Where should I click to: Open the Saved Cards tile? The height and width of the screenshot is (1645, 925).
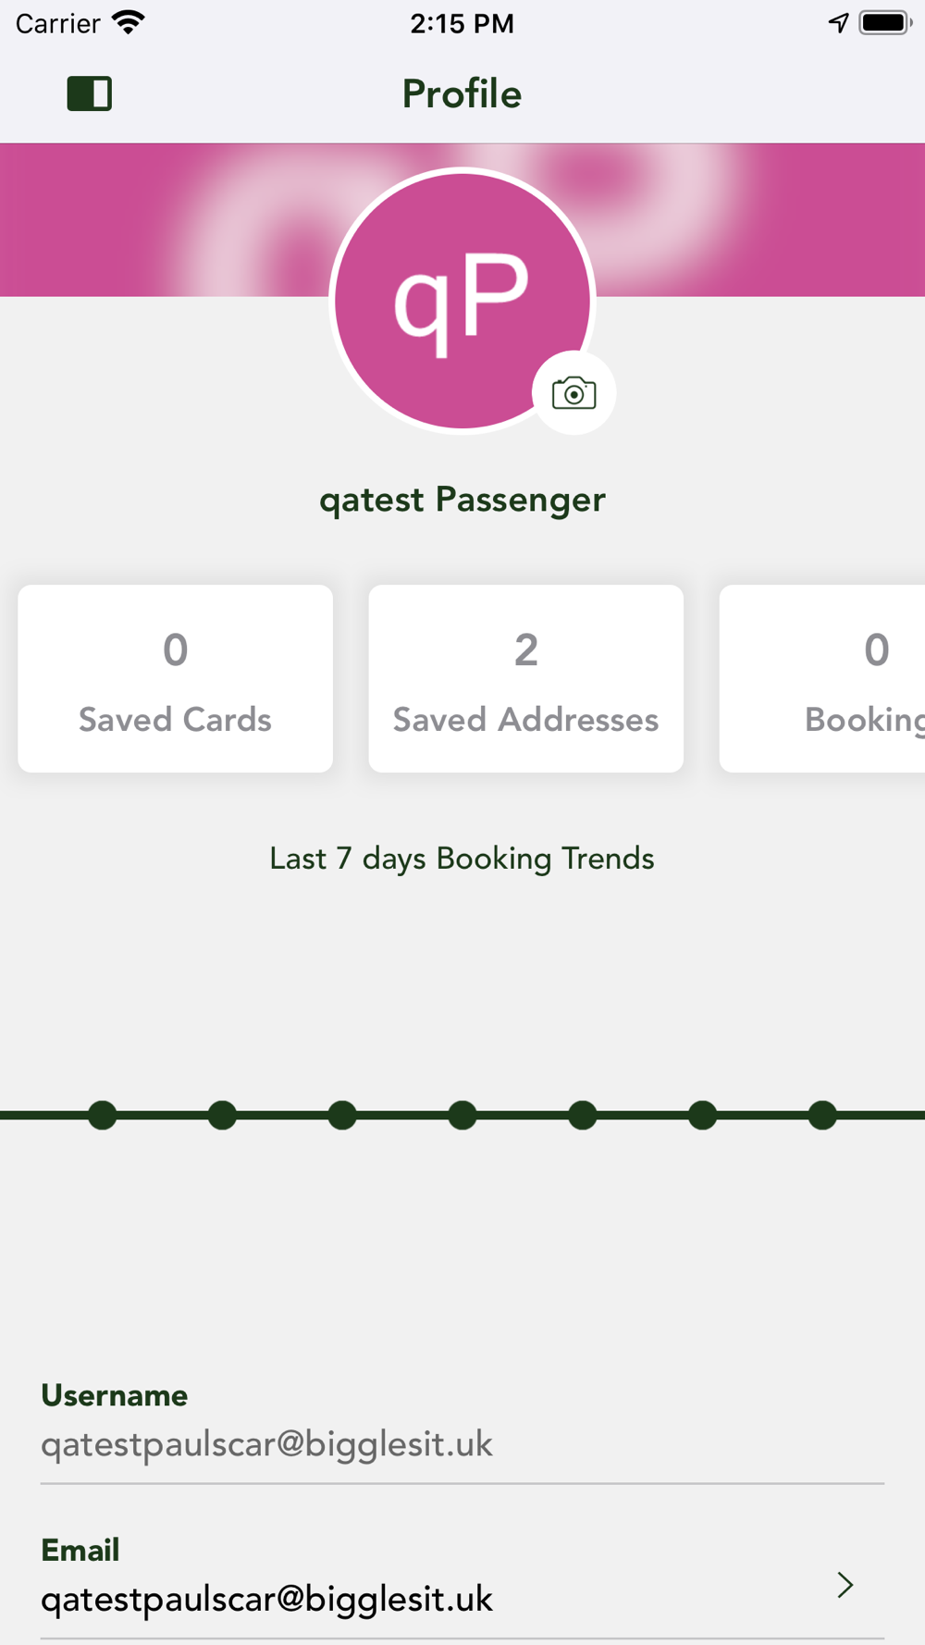click(175, 678)
